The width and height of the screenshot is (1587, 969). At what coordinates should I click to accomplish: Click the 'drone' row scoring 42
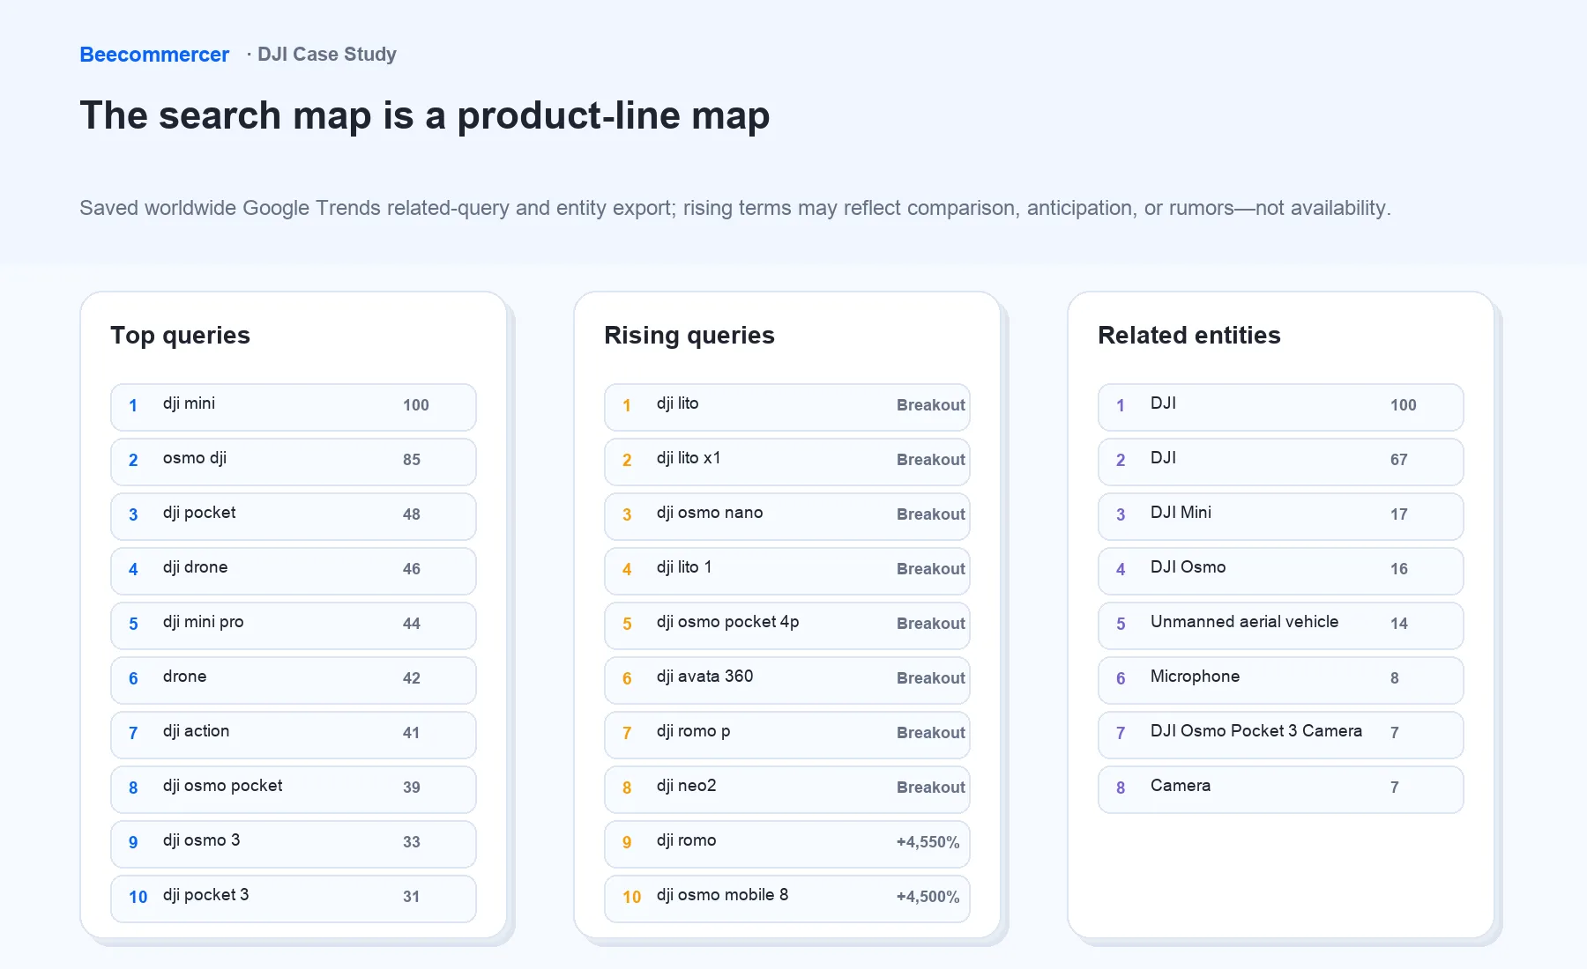tap(294, 680)
